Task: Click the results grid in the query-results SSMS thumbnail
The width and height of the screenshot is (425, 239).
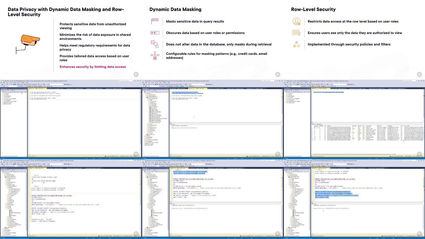Action: (368, 133)
